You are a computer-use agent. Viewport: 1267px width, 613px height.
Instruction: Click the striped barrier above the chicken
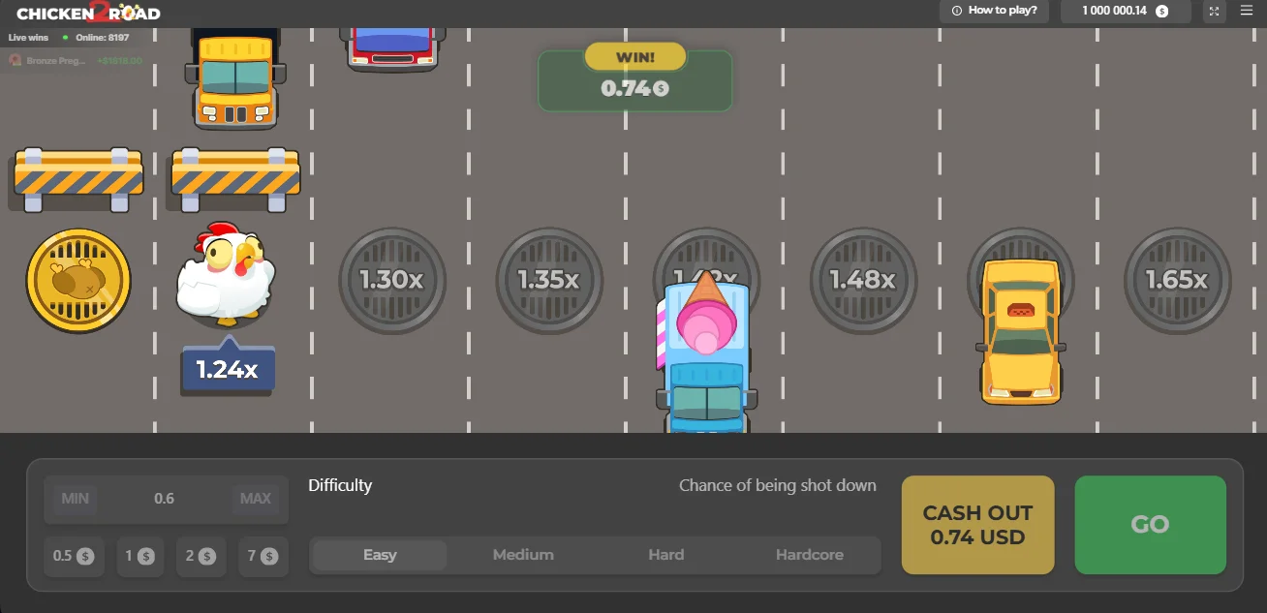tap(235, 179)
